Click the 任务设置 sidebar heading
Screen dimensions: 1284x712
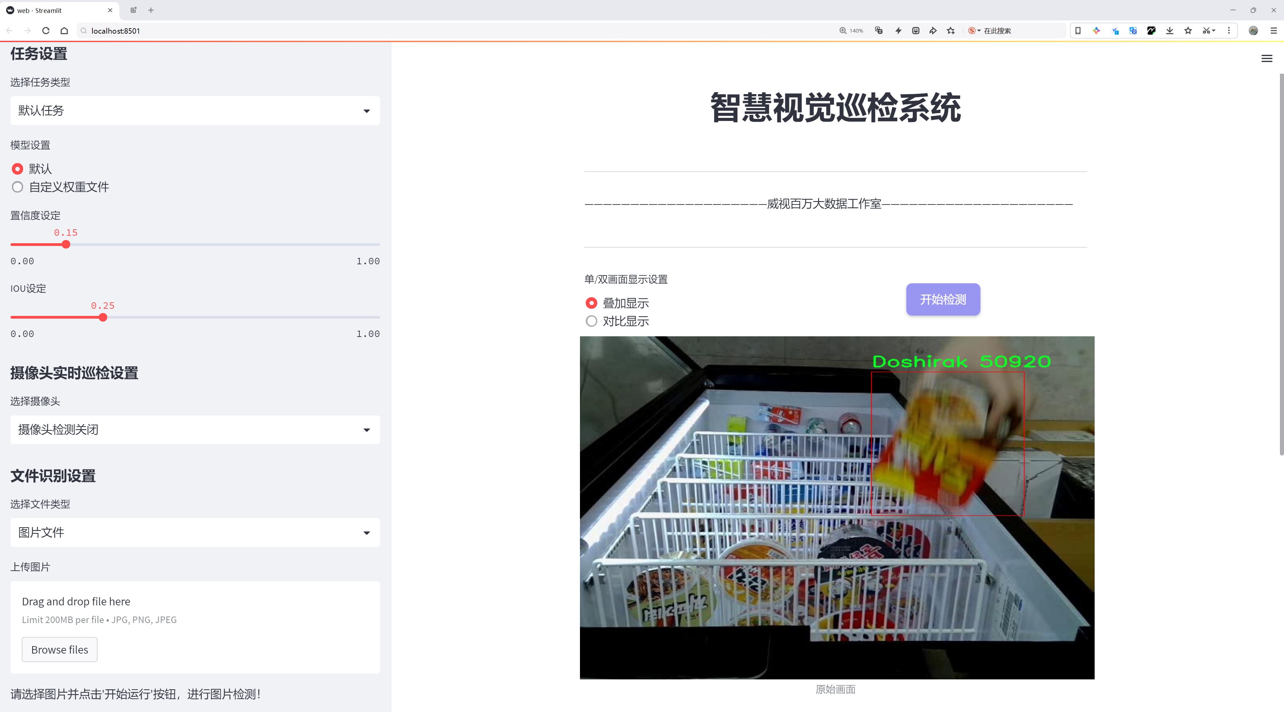(39, 54)
